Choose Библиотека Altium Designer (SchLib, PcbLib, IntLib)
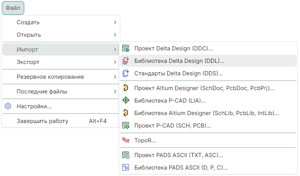This screenshot has height=176, width=300. pos(207,113)
